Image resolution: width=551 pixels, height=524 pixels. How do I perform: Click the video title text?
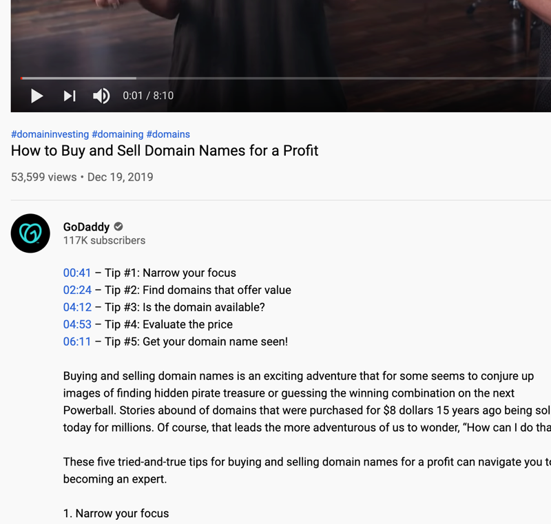[x=165, y=151]
